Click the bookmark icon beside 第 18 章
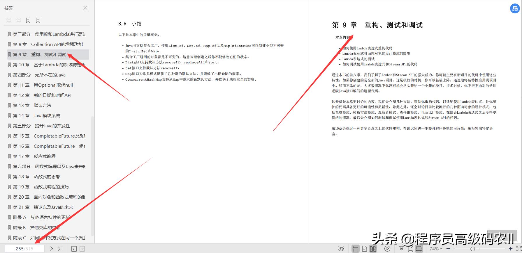Image resolution: width=522 pixels, height=253 pixels. pyautogui.click(x=10, y=177)
